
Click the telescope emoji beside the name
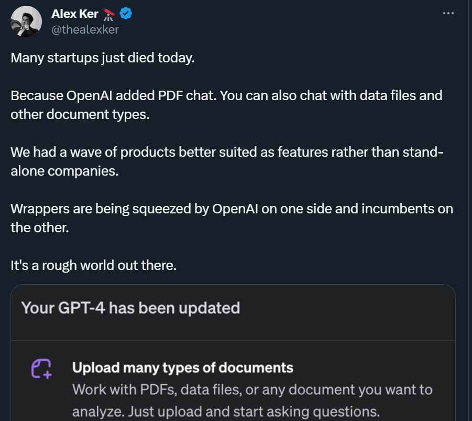[x=109, y=14]
